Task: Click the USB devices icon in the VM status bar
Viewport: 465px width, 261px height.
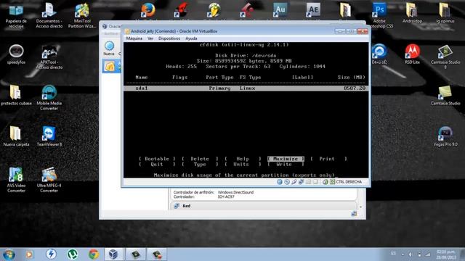Action: pyautogui.click(x=294, y=182)
